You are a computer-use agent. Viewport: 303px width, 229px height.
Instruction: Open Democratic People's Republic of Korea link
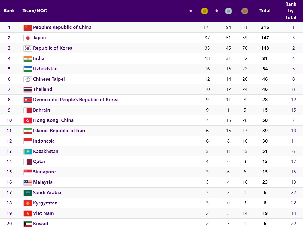pyautogui.click(x=76, y=100)
